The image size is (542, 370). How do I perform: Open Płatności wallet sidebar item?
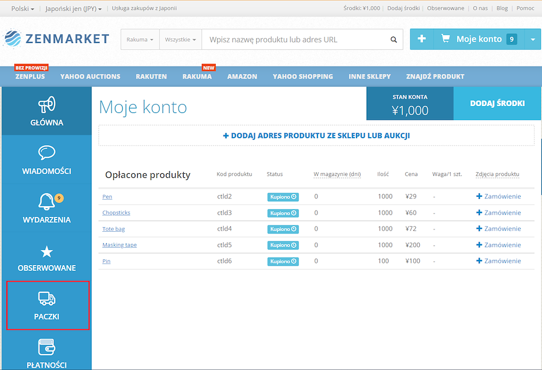point(47,352)
